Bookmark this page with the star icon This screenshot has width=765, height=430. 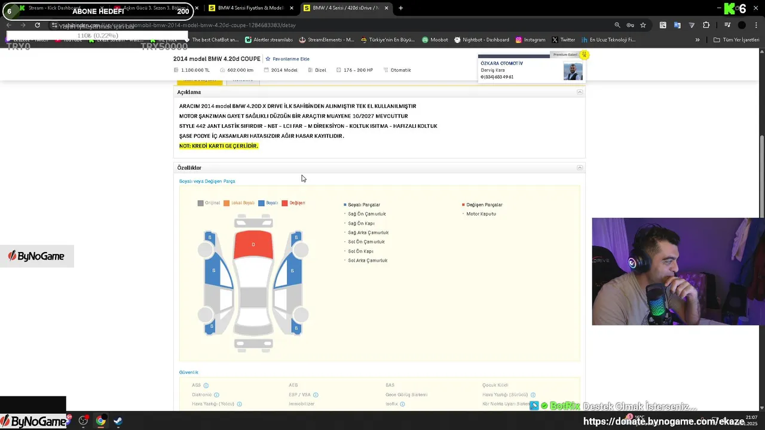click(643, 25)
